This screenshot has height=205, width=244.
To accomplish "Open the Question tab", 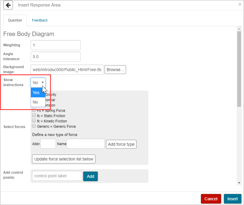I will tap(15, 20).
